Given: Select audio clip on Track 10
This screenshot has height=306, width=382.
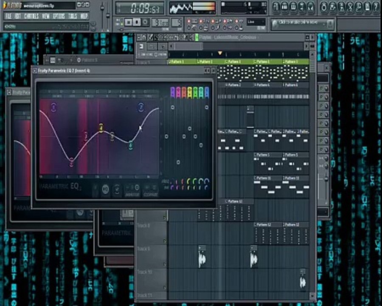Looking at the screenshot, I should tap(303, 279).
